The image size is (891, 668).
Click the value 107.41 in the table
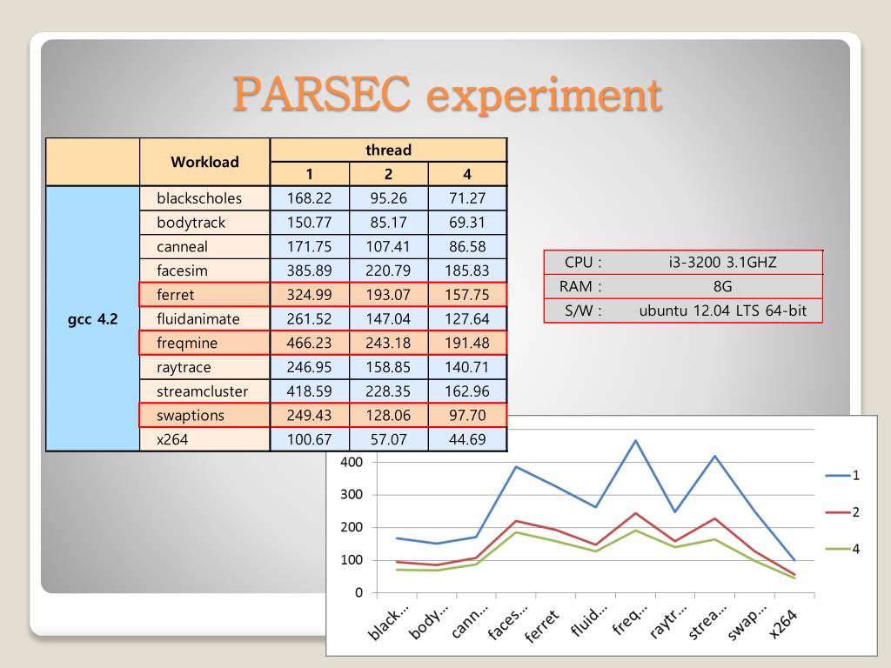pyautogui.click(x=388, y=246)
